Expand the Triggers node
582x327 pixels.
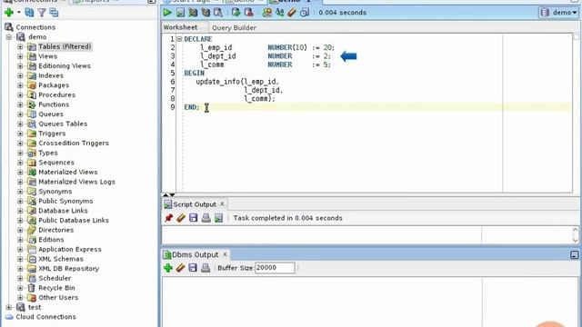(20, 134)
